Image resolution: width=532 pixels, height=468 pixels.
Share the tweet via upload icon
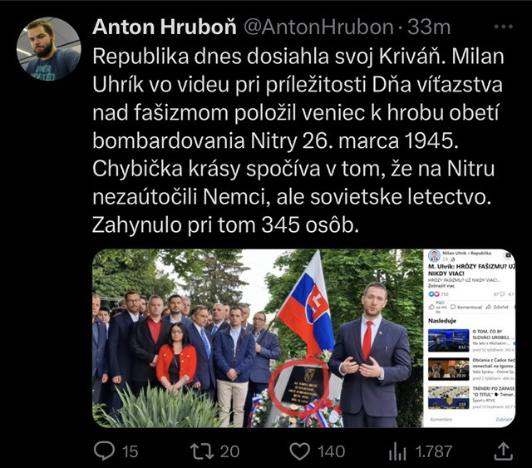pyautogui.click(x=504, y=451)
